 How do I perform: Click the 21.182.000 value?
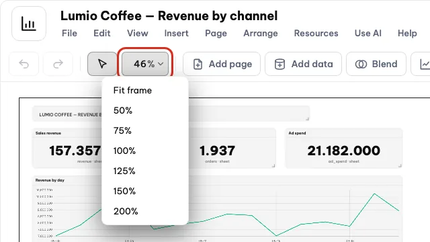pyautogui.click(x=343, y=151)
